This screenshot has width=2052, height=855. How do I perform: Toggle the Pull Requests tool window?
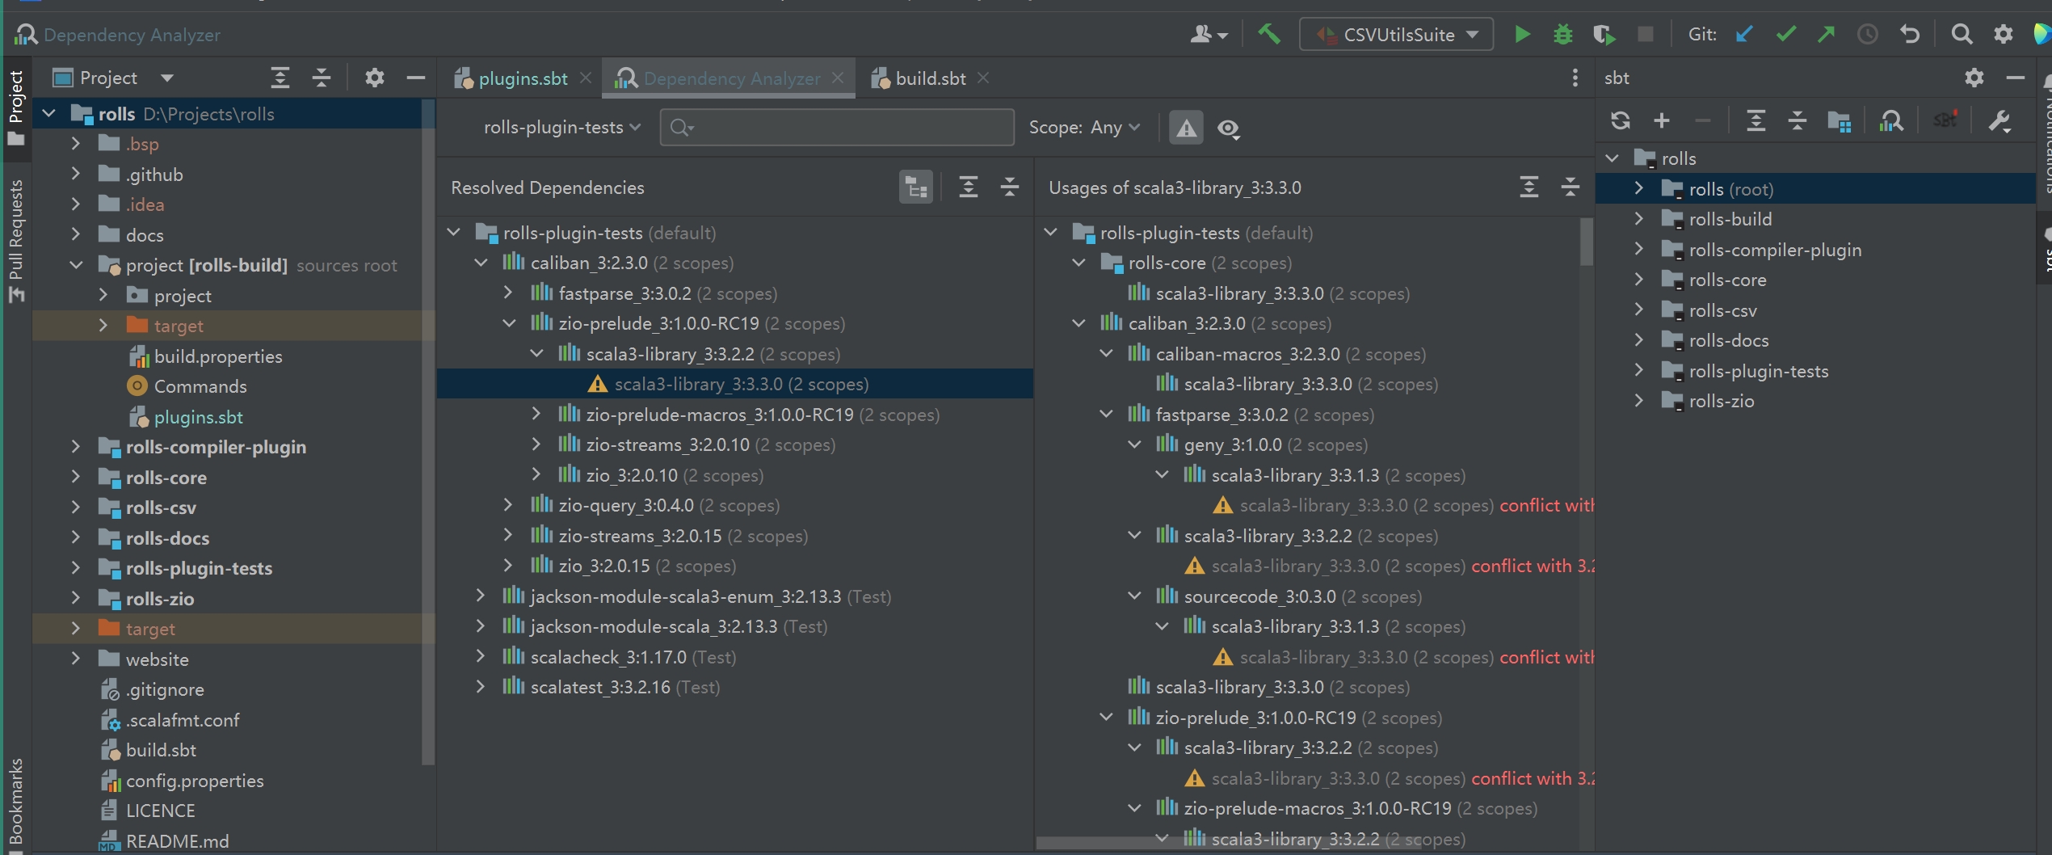15,241
